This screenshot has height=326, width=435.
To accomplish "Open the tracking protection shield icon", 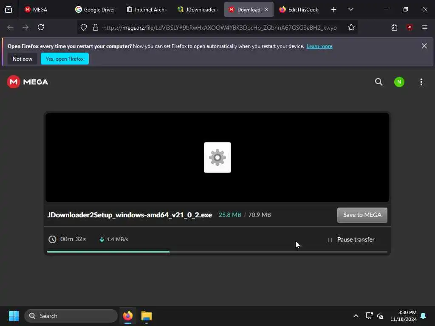I will [x=84, y=27].
